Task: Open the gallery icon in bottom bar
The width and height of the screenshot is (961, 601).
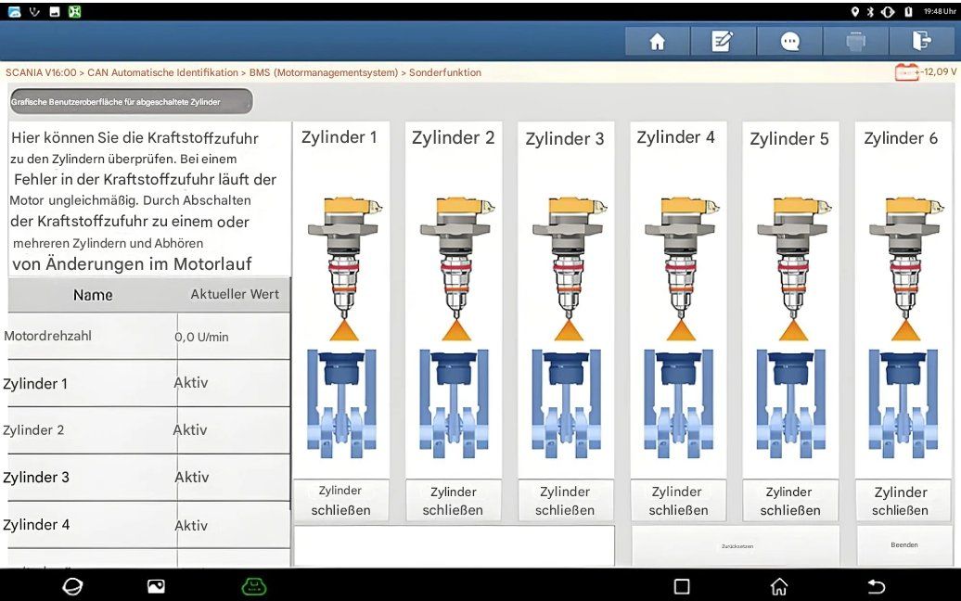Action: pyautogui.click(x=156, y=586)
